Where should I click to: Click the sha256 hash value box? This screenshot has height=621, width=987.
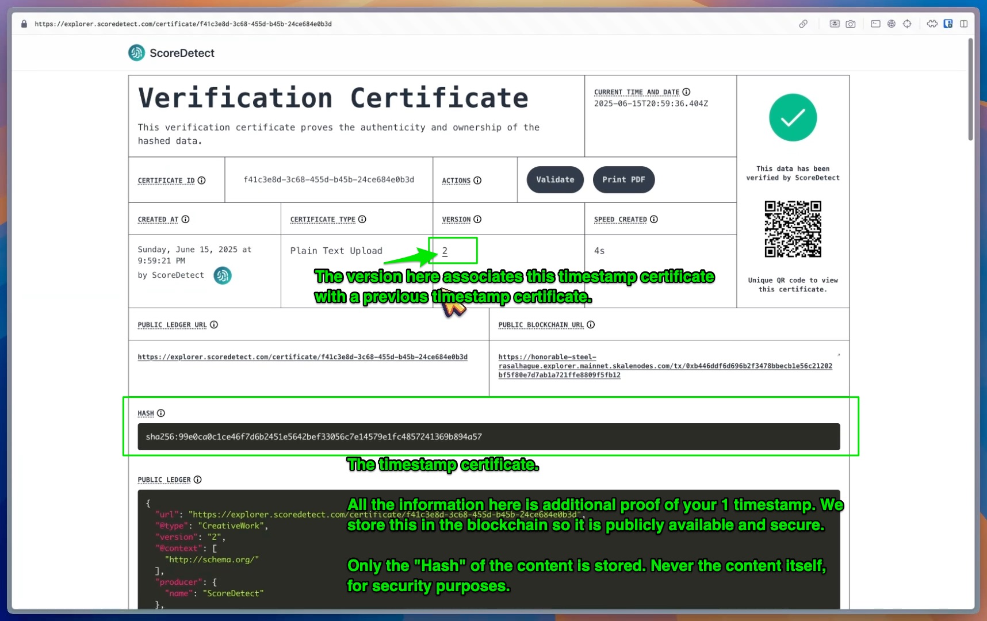pyautogui.click(x=488, y=436)
